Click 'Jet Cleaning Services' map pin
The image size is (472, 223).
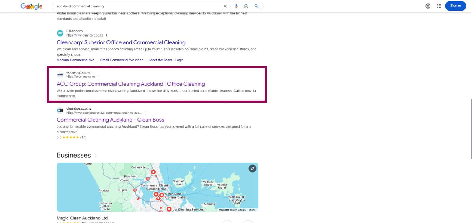tap(169, 209)
